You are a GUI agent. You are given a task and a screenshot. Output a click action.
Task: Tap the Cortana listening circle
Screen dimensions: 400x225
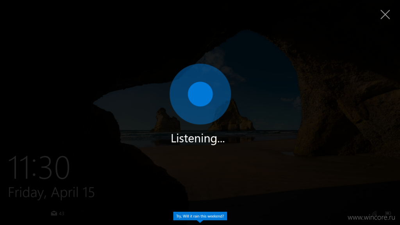[x=200, y=94]
